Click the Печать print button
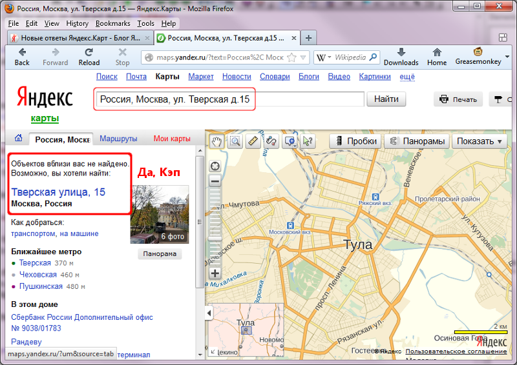The width and height of the screenshot is (517, 365). 458,99
